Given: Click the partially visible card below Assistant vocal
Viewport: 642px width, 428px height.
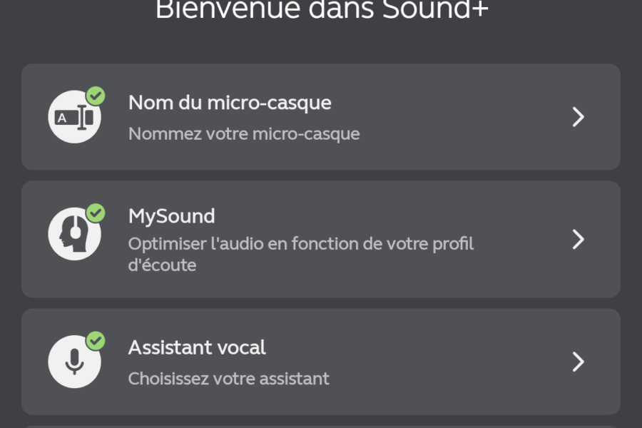Looking at the screenshot, I should click(x=321, y=427).
